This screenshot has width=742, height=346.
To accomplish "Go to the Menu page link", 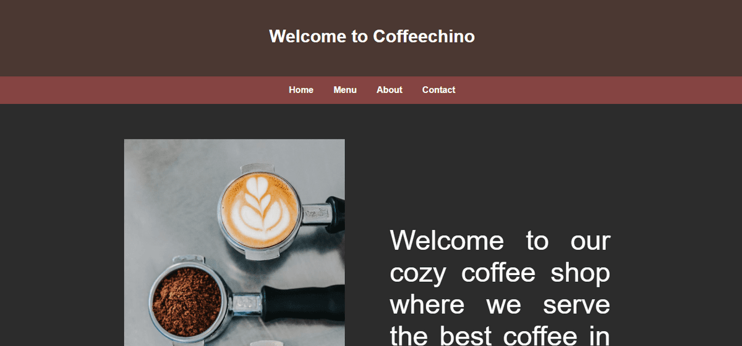I will (345, 90).
